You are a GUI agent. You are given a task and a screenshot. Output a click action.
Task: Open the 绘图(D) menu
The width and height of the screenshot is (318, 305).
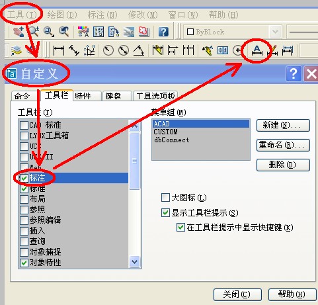tap(62, 15)
